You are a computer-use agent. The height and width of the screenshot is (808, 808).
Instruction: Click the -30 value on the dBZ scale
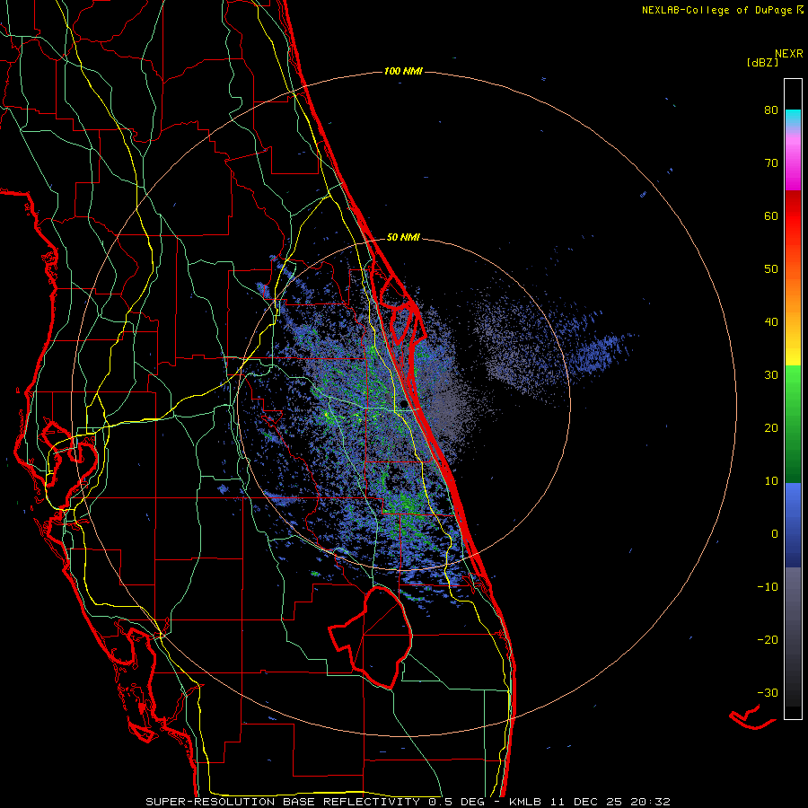pyautogui.click(x=768, y=692)
